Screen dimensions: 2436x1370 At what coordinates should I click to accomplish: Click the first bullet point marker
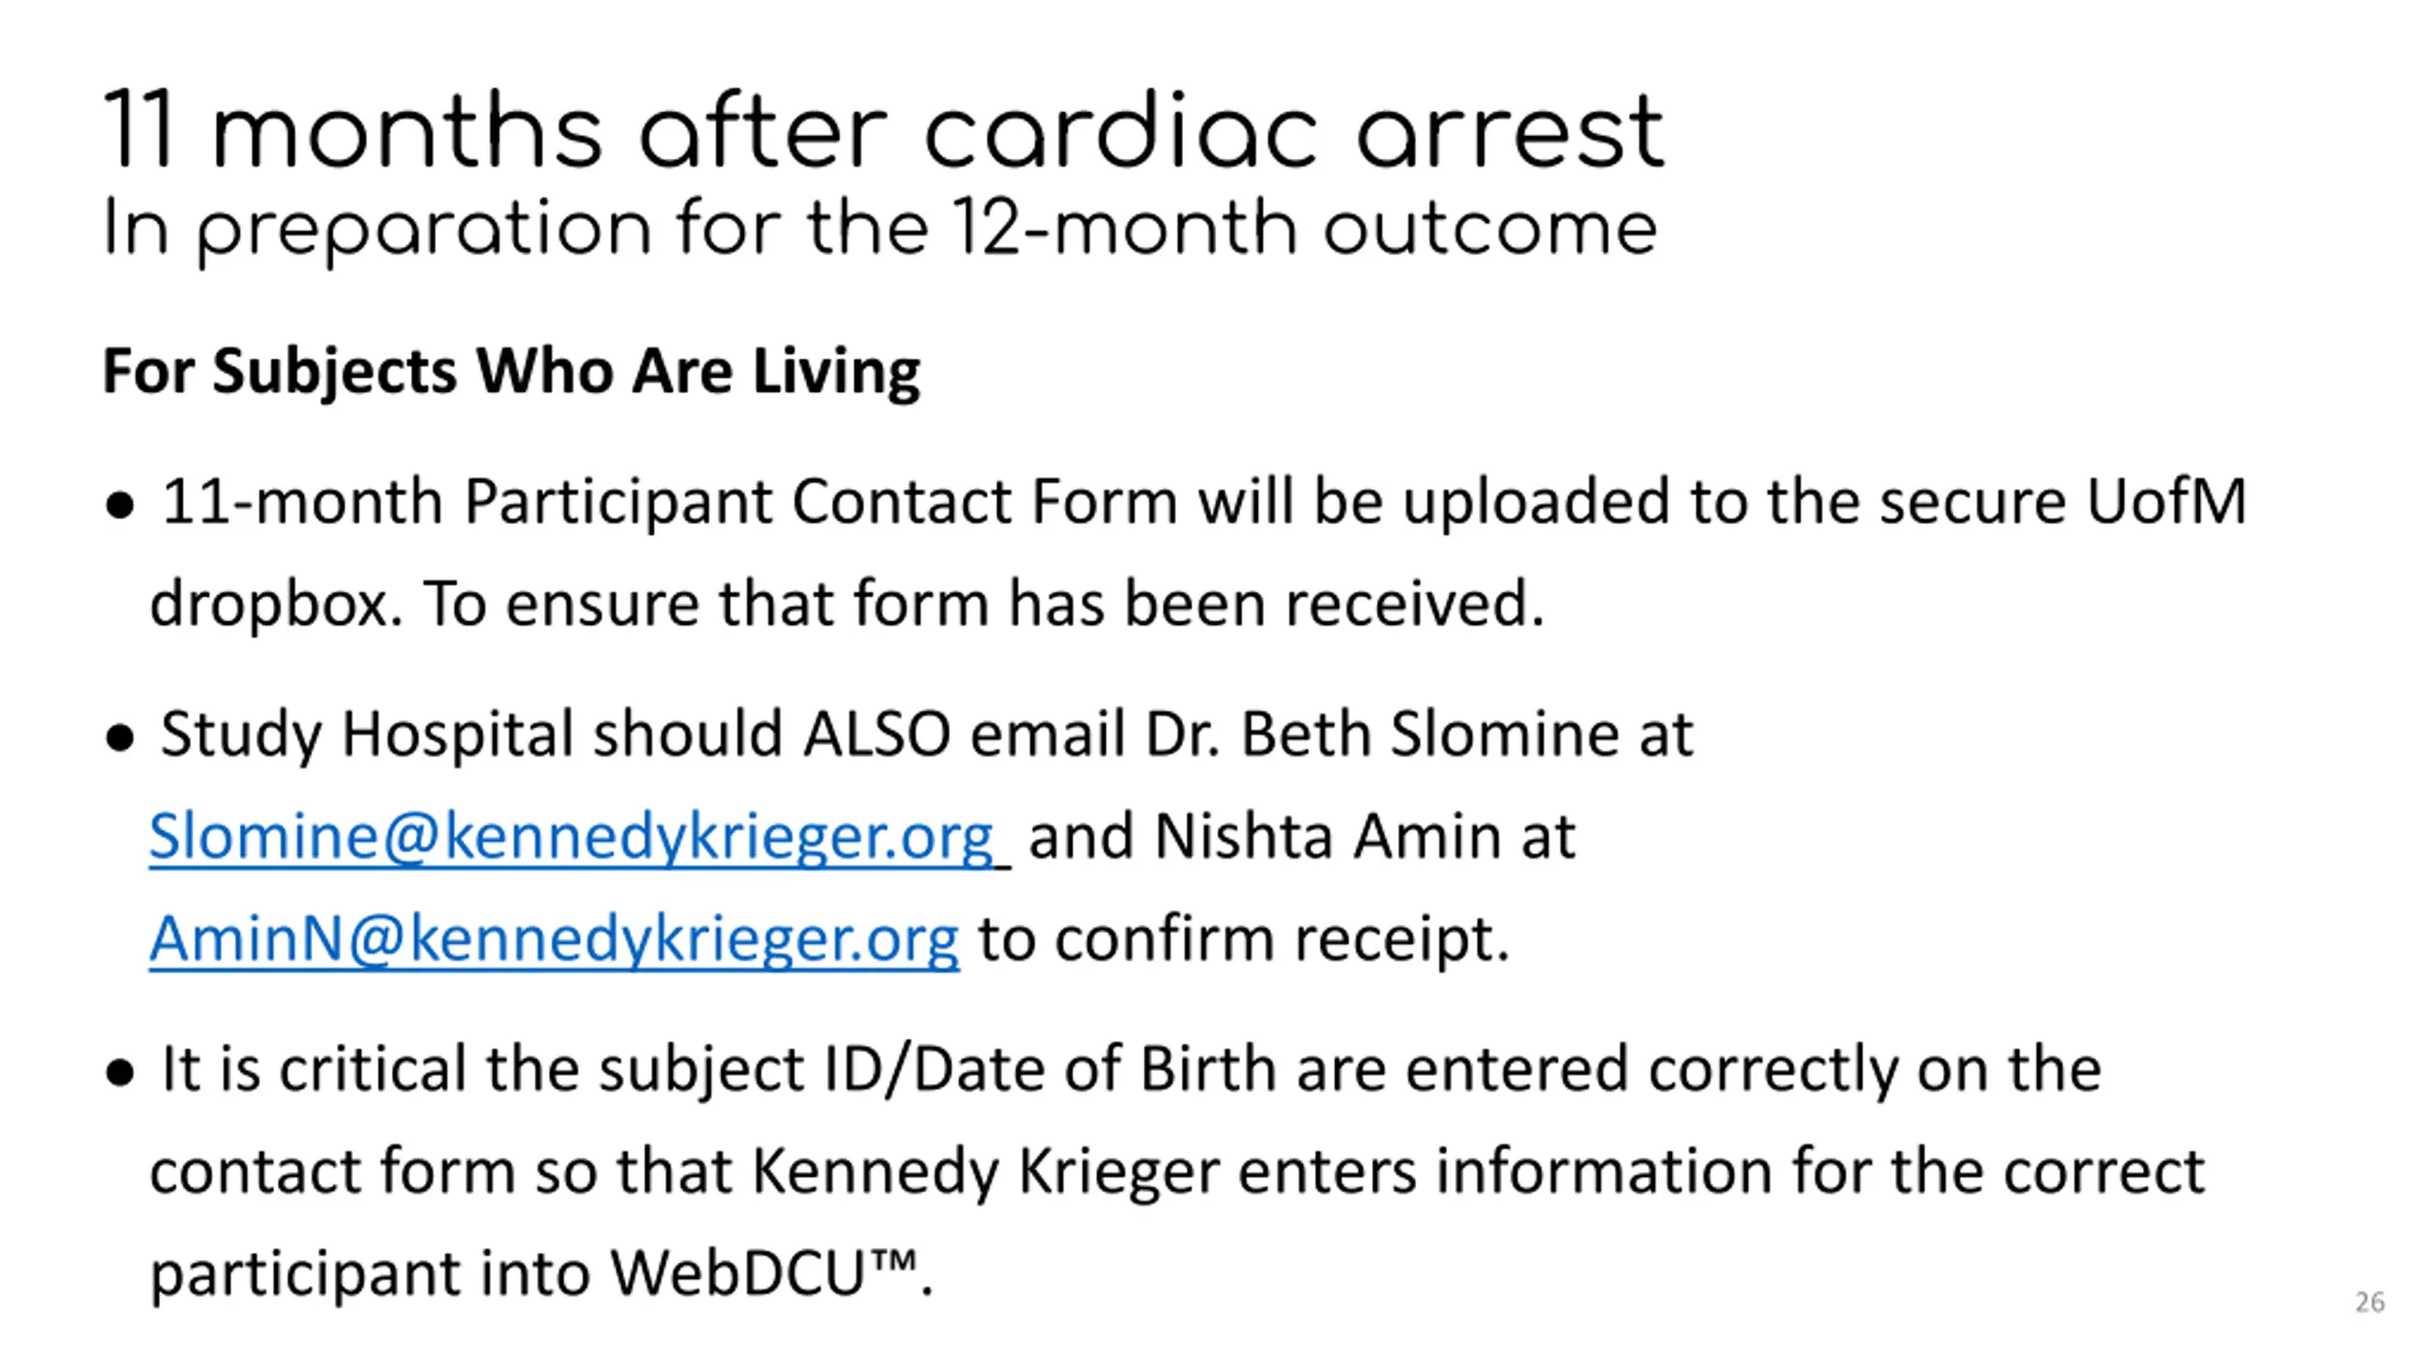tap(120, 506)
